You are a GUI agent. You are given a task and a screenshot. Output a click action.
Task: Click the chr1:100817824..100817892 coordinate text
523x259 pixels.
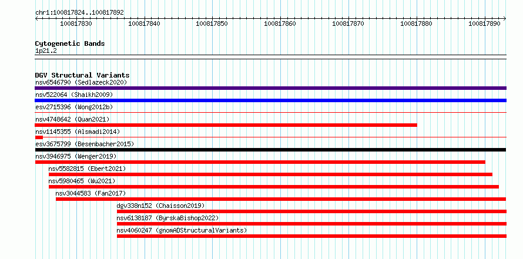[79, 13]
